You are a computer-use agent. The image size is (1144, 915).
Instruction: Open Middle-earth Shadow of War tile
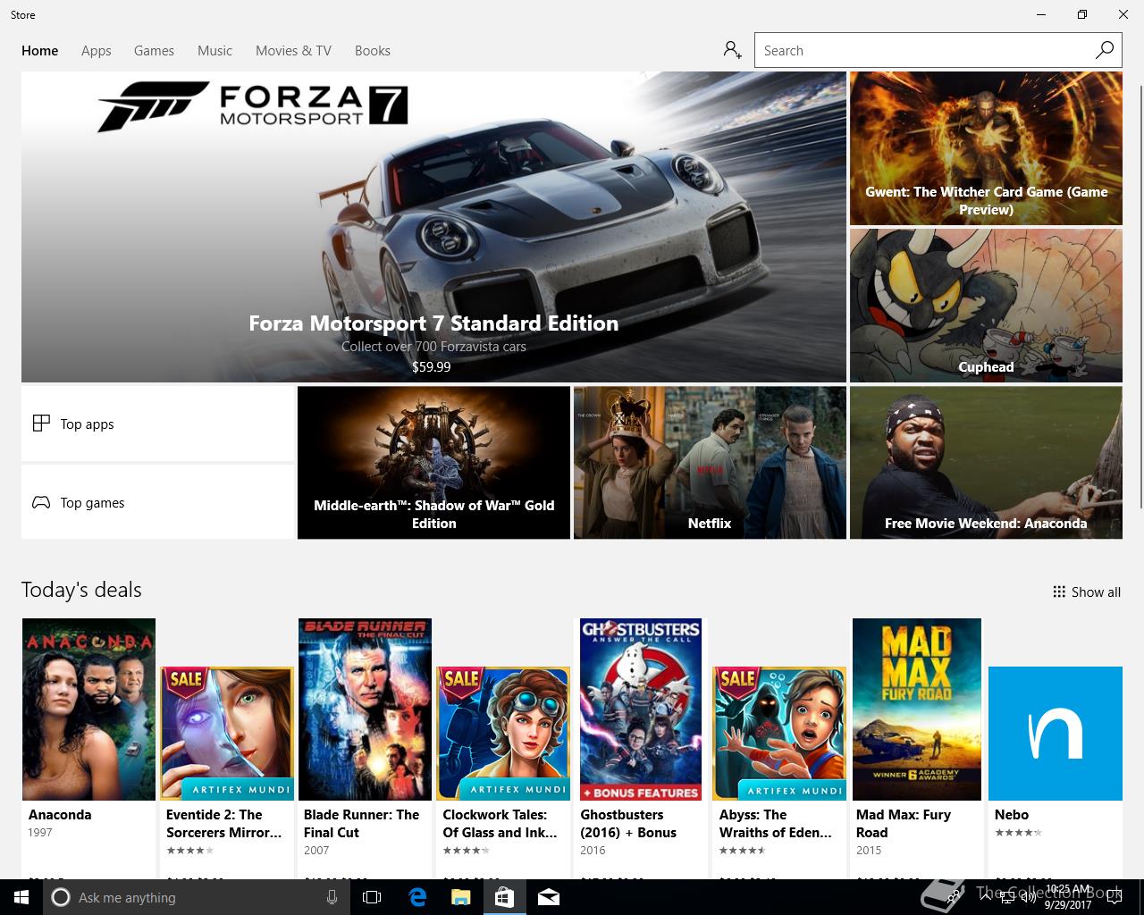(x=433, y=463)
